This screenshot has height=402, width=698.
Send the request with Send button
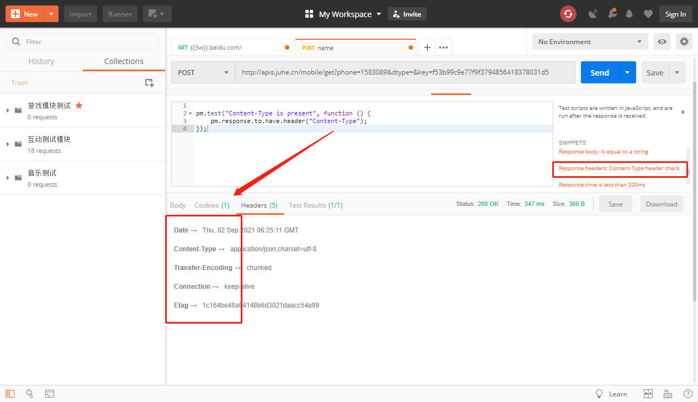600,72
